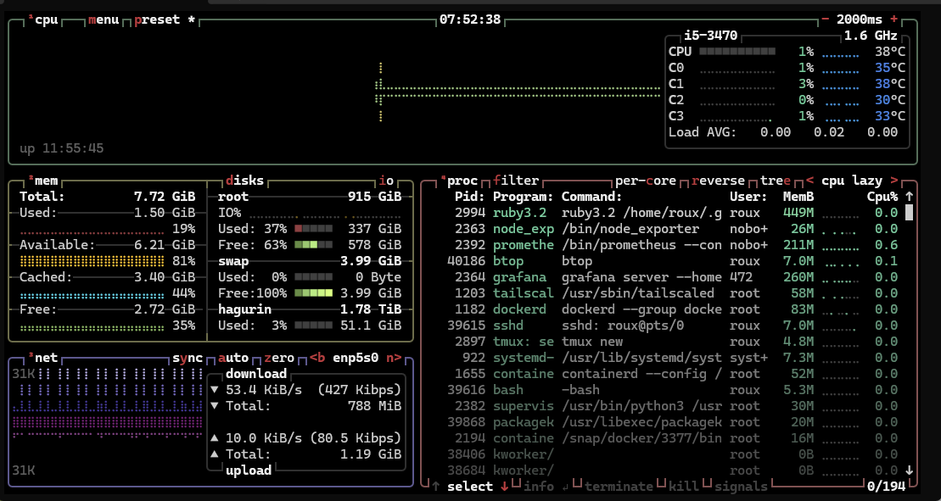Click the right arrow after 'cpu lazy' sorting
This screenshot has height=501, width=941.
coord(893,181)
